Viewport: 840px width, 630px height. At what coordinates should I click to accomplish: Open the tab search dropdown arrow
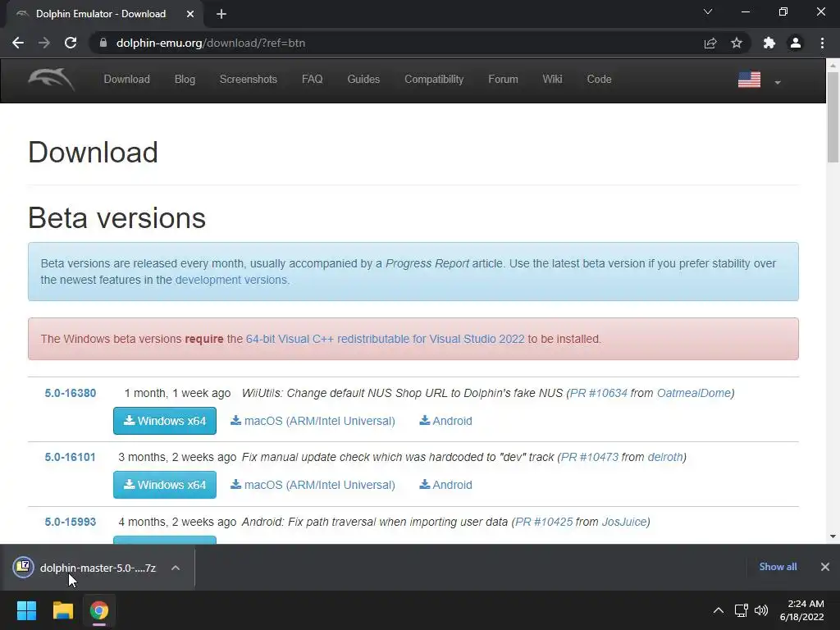pos(708,11)
